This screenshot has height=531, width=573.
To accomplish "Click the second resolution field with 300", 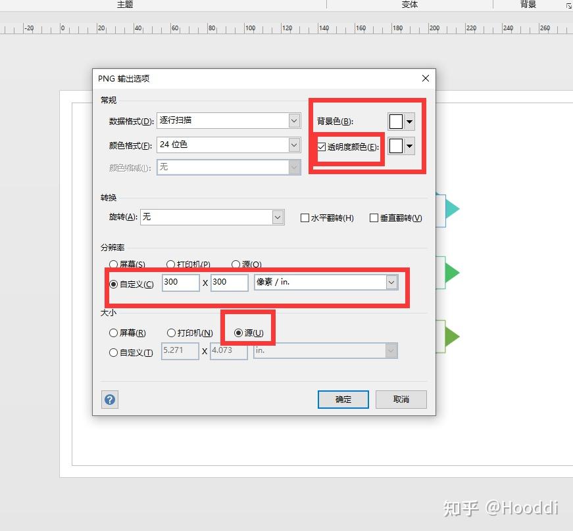I will 229,283.
